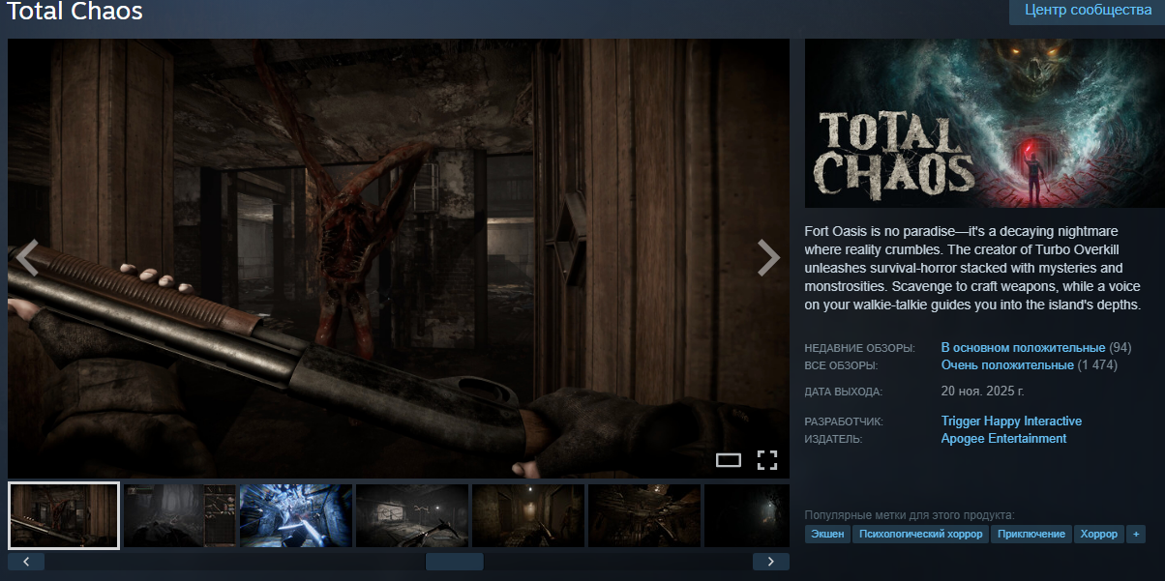Open Apogee Entertainment publisher page

pos(1003,439)
